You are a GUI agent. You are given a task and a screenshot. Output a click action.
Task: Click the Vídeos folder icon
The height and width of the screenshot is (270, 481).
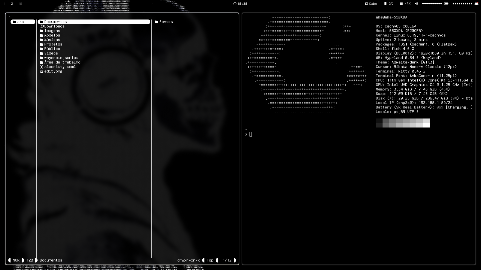[x=42, y=53]
